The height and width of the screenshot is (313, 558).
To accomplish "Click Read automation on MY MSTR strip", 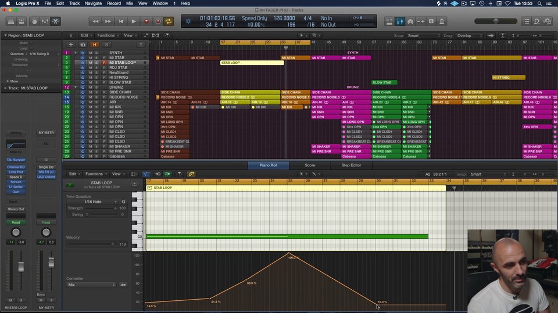I will 46,223.
